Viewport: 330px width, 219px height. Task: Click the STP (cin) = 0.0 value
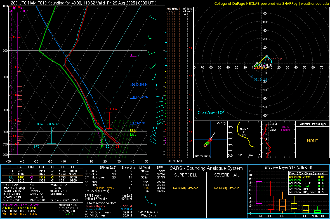68,208
